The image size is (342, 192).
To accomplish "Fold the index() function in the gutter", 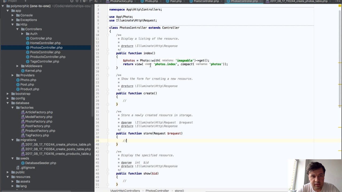I will point(108,53).
